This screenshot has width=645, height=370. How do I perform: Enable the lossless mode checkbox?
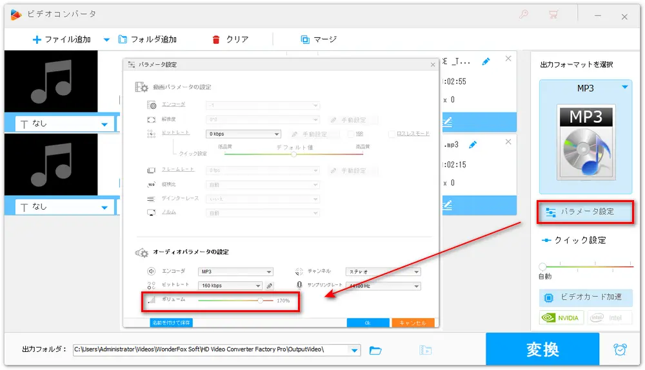[392, 134]
